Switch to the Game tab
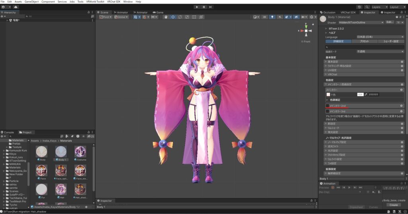This screenshot has width=408, height=214. pyautogui.click(x=158, y=12)
